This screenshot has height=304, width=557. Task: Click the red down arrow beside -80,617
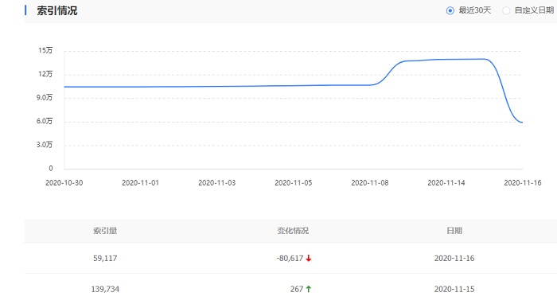pyautogui.click(x=309, y=258)
